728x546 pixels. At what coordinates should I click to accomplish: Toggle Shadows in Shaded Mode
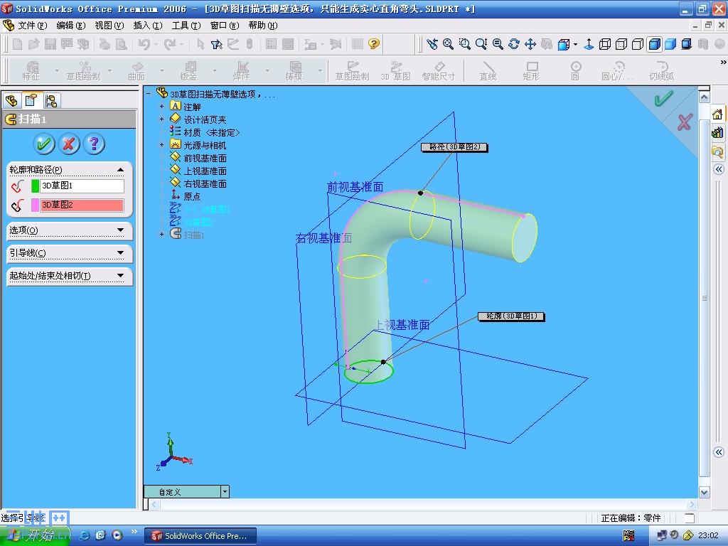(x=687, y=44)
